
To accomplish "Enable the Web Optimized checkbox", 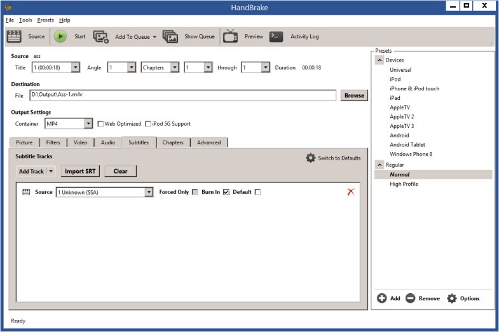I will pos(100,124).
